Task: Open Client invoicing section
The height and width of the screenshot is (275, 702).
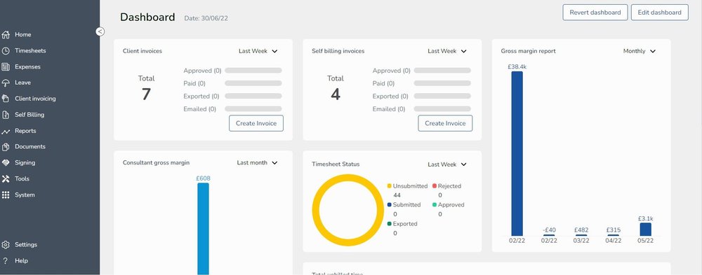Action: coord(35,99)
